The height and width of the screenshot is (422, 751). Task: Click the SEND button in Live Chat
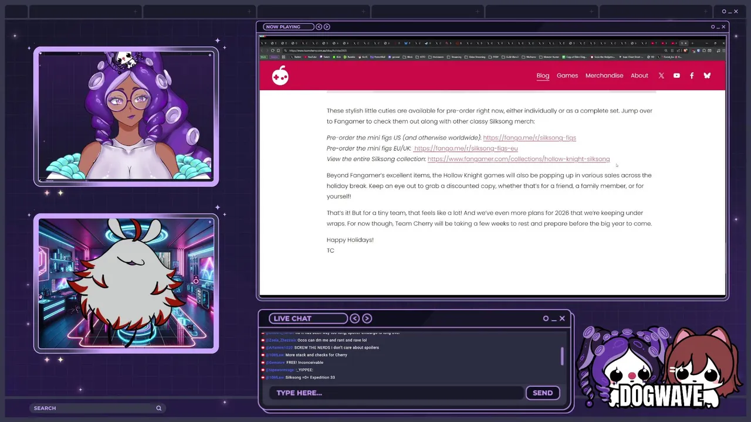click(x=543, y=393)
